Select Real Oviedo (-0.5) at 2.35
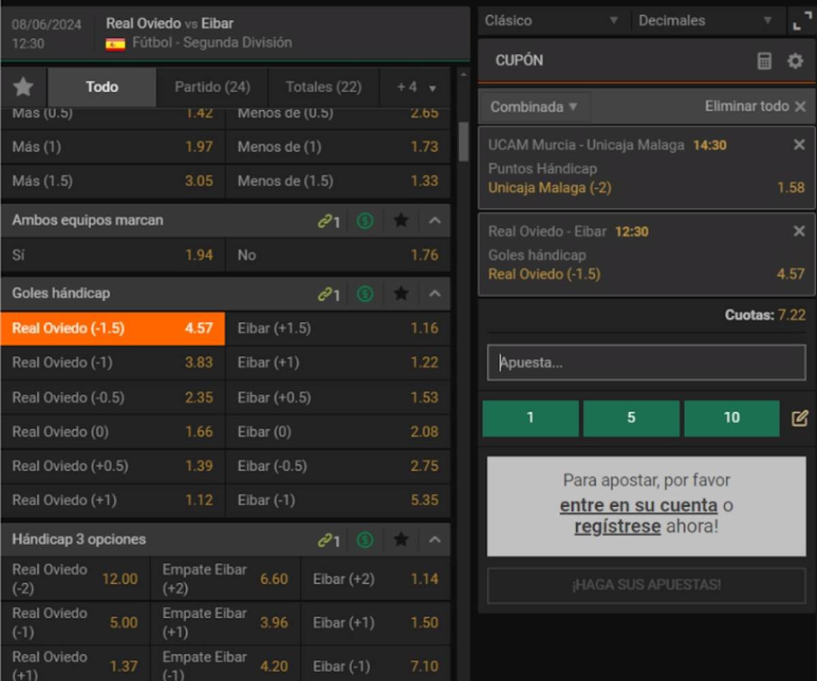 pos(113,397)
